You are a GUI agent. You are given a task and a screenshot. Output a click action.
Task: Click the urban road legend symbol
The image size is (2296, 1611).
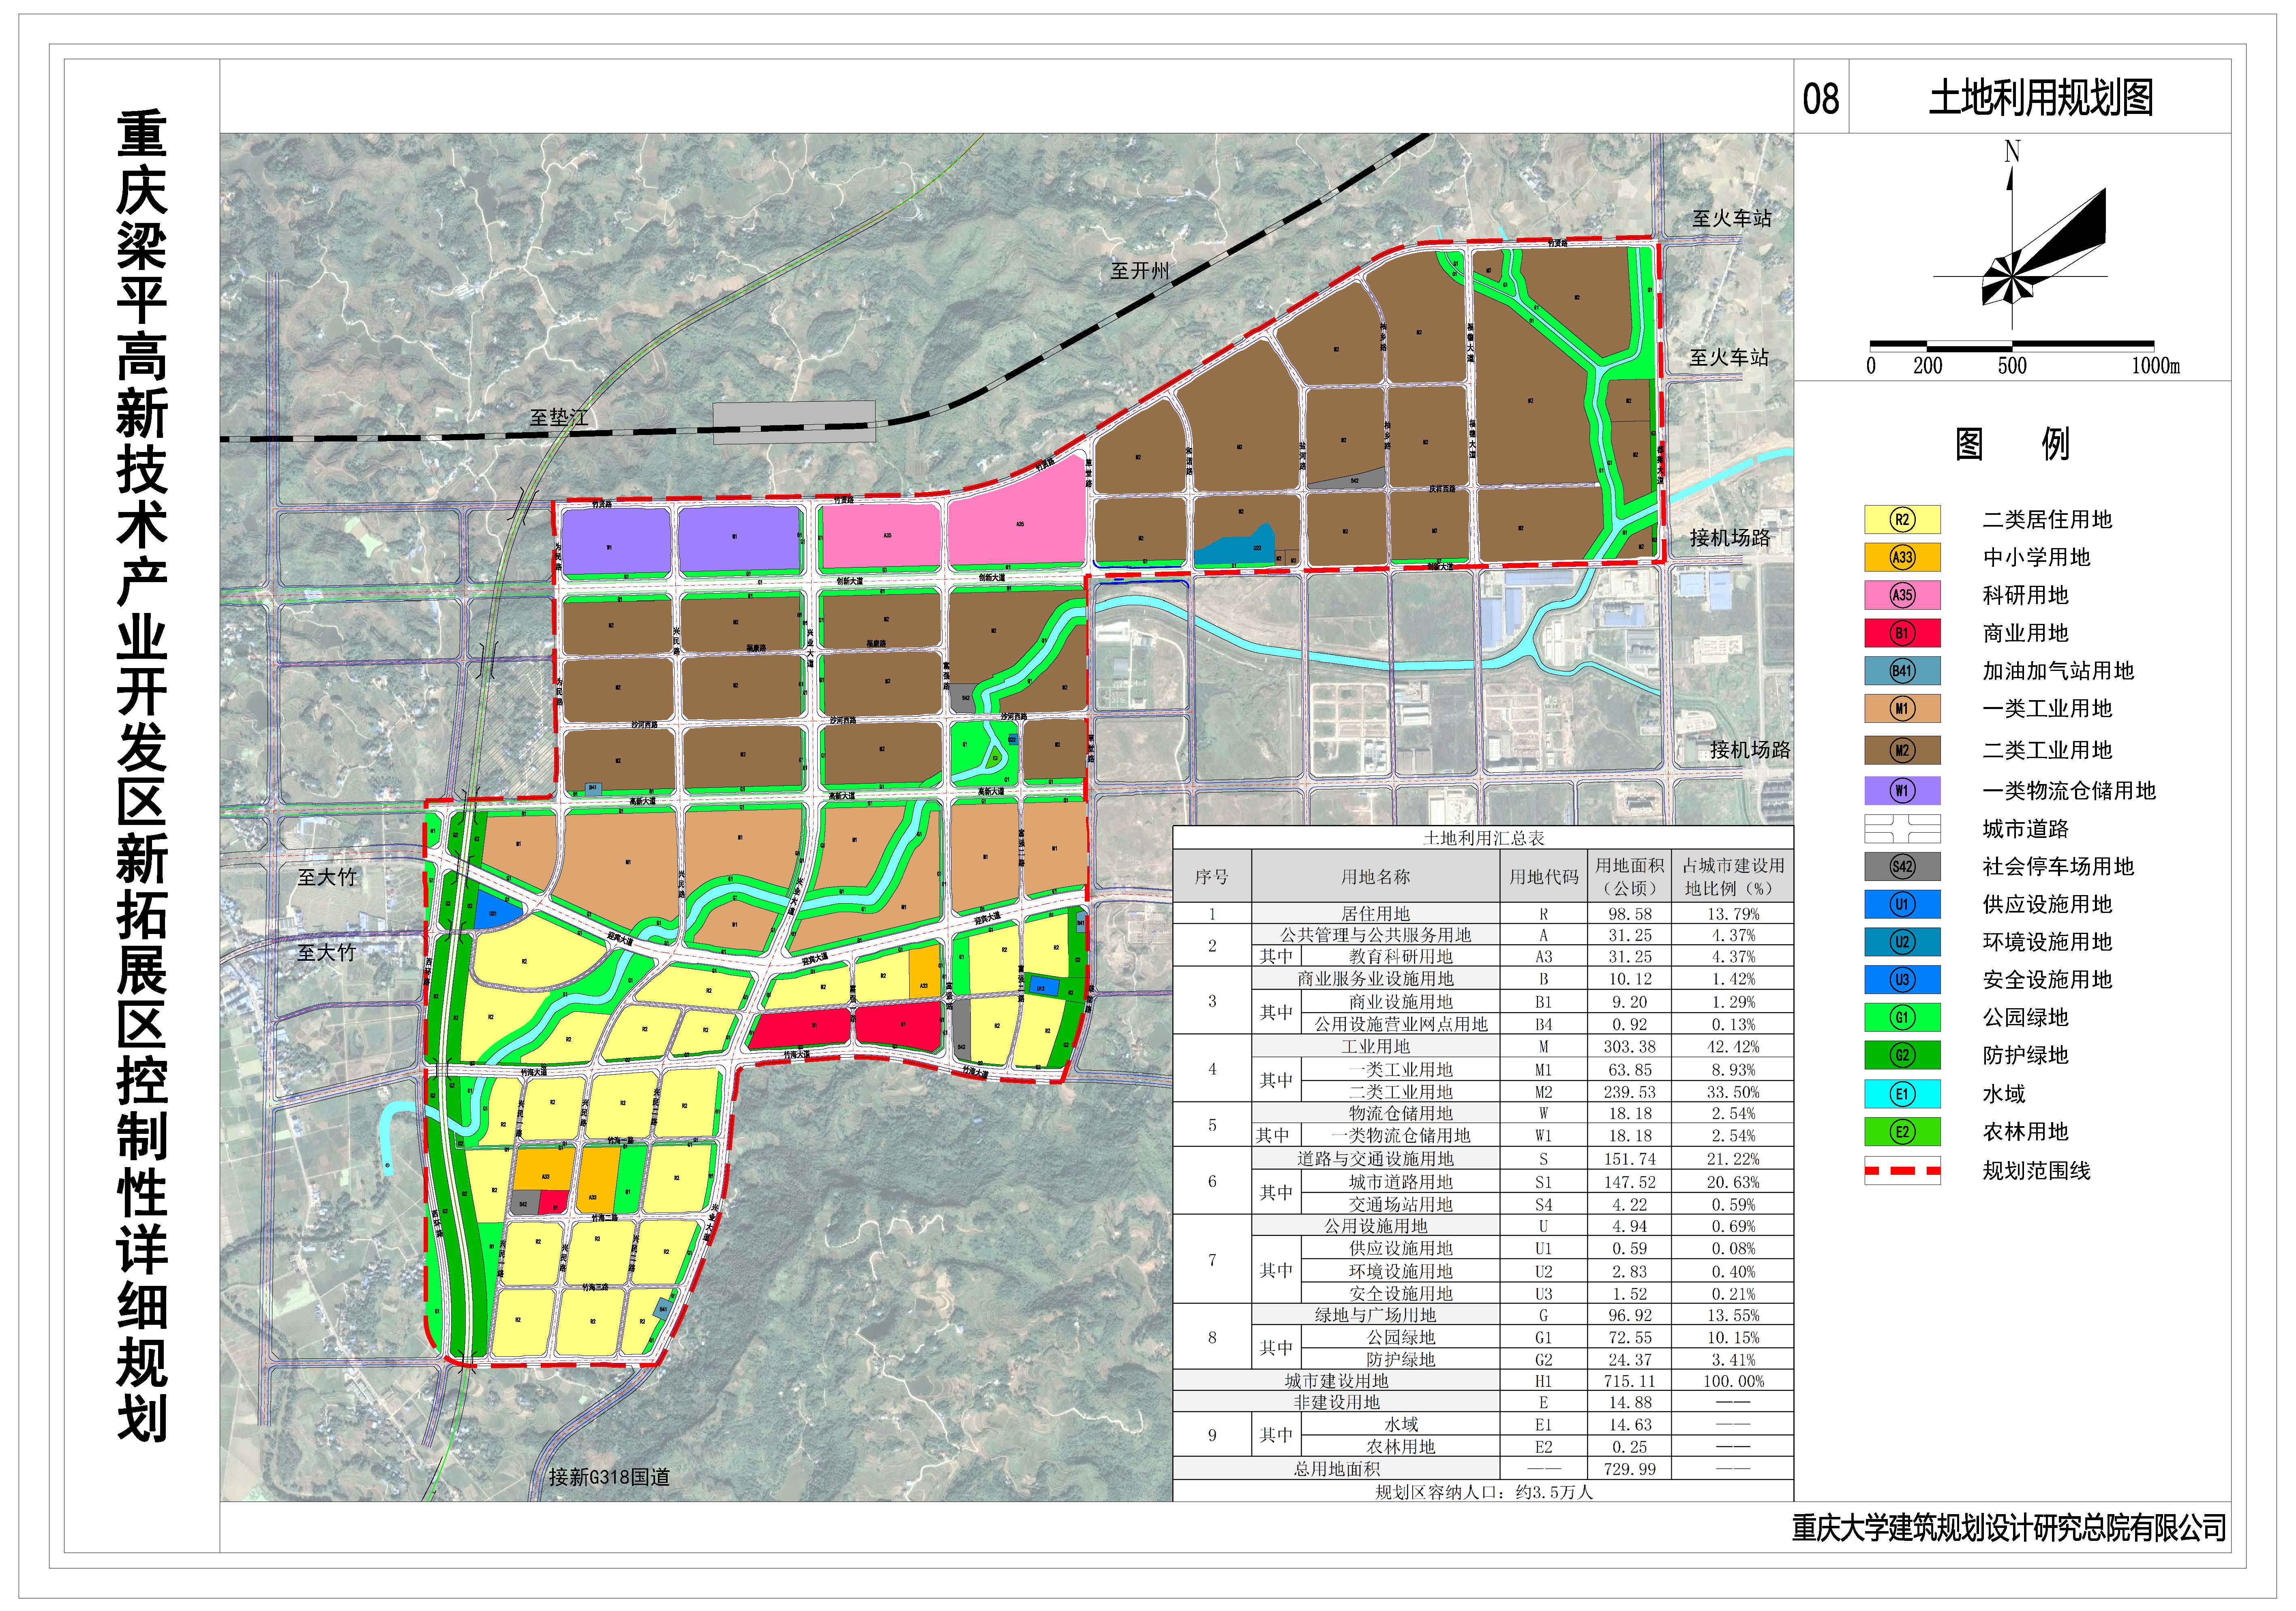pyautogui.click(x=1901, y=828)
